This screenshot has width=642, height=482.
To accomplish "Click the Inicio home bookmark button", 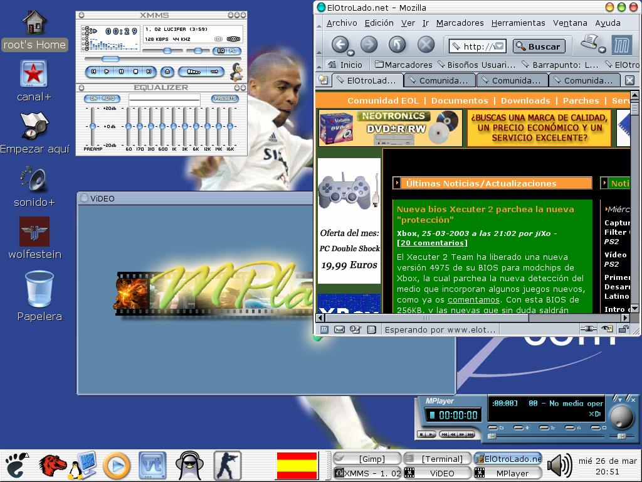I will point(345,65).
